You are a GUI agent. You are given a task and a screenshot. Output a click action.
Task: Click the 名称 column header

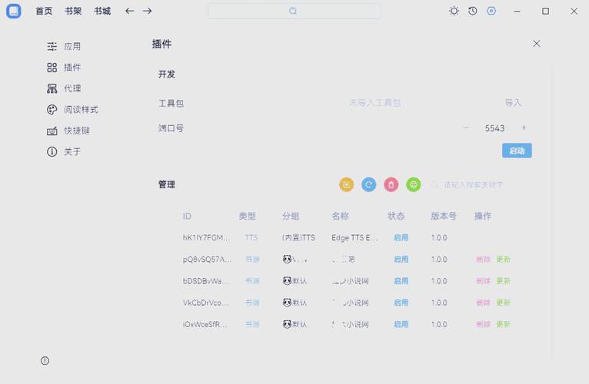tap(341, 216)
